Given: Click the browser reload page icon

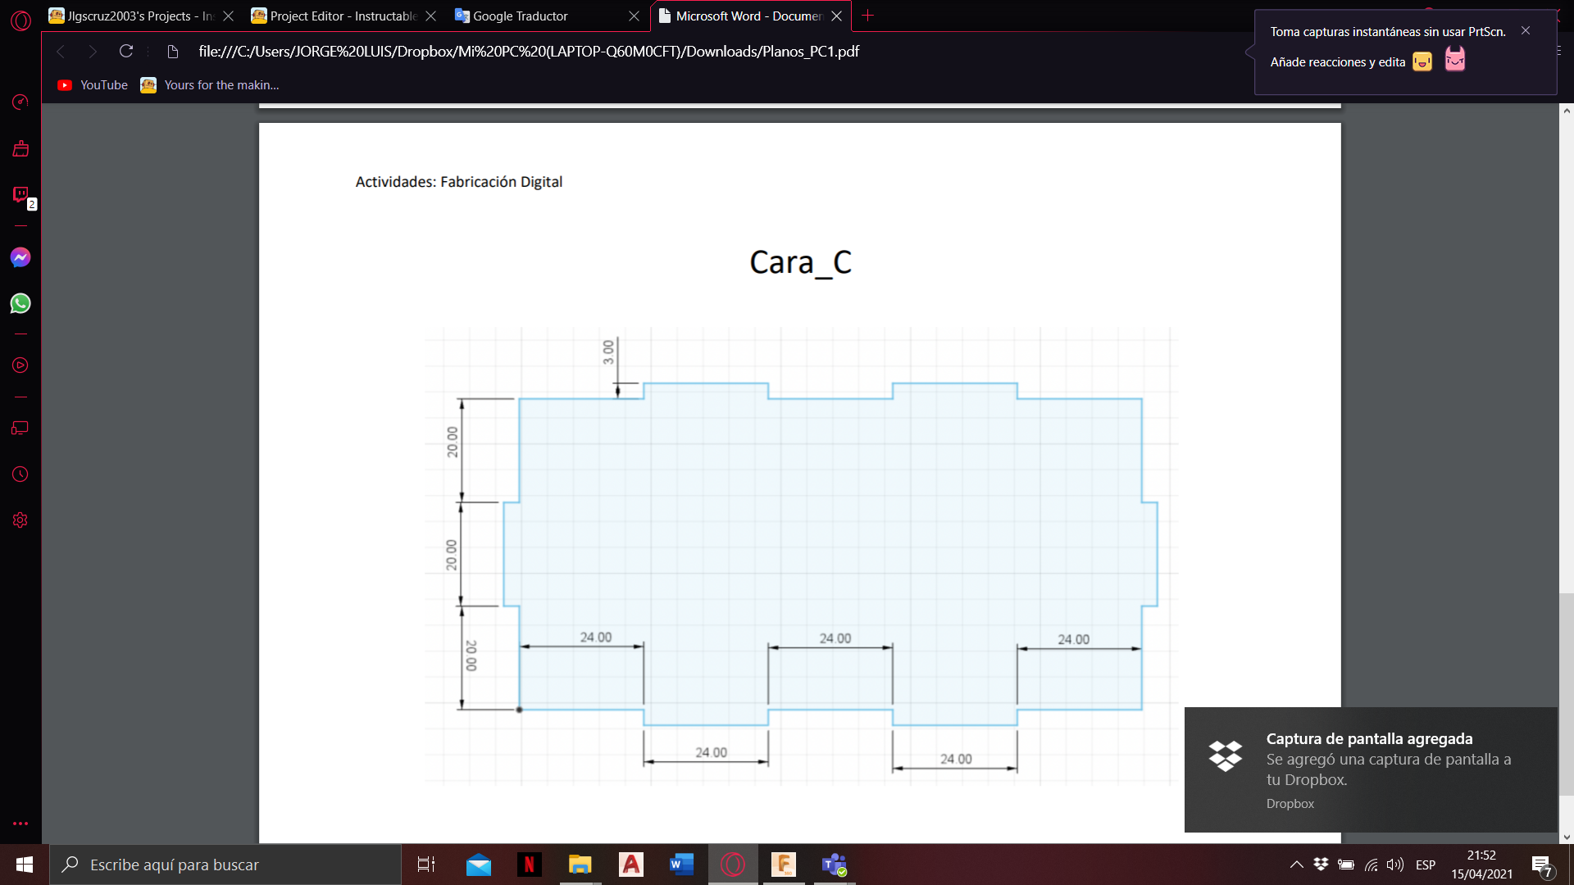Looking at the screenshot, I should [x=126, y=52].
